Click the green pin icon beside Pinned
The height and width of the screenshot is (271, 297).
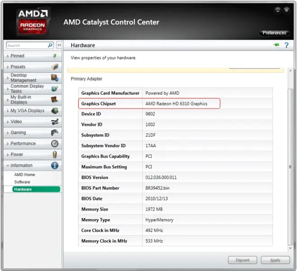click(55, 56)
